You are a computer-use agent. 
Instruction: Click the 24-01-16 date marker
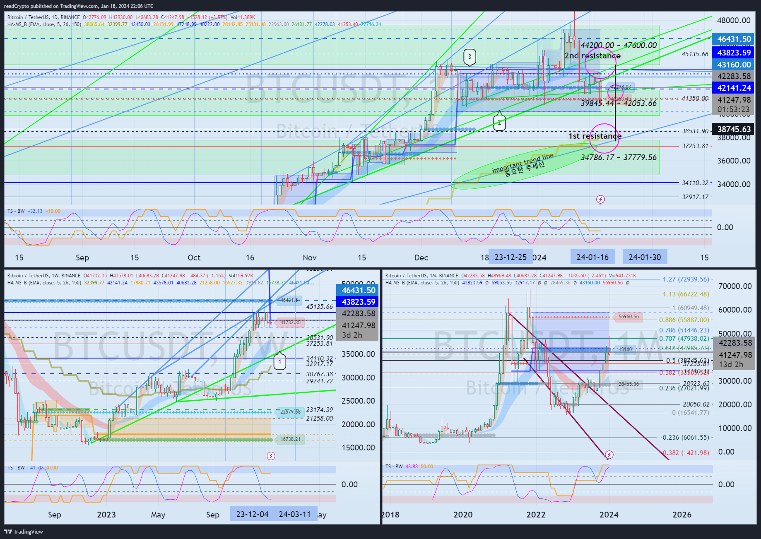pos(592,257)
